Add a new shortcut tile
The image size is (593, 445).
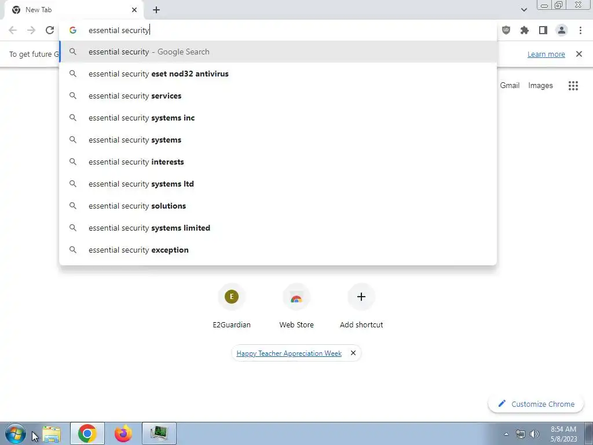tap(361, 305)
